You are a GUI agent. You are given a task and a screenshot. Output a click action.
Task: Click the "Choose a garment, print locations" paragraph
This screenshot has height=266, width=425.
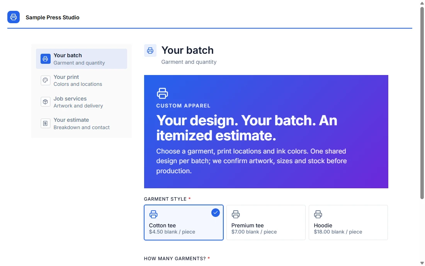coord(252,161)
